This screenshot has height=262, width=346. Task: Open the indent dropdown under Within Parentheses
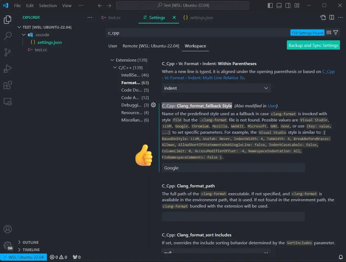point(216,88)
